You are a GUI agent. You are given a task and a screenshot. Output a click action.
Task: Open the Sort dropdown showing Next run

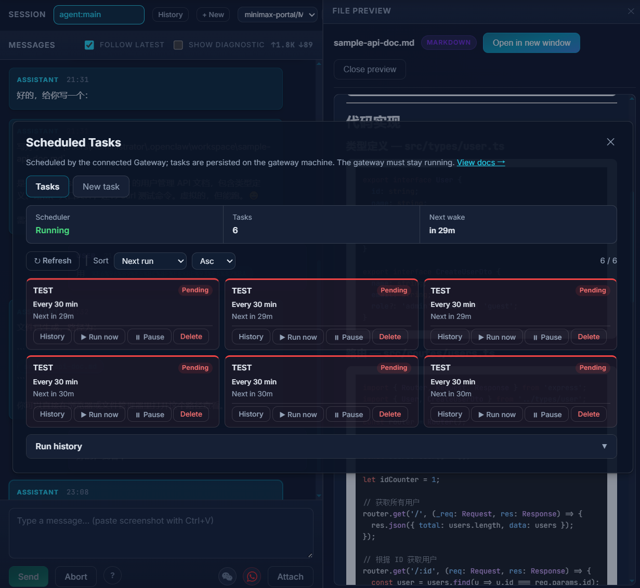[x=150, y=261]
